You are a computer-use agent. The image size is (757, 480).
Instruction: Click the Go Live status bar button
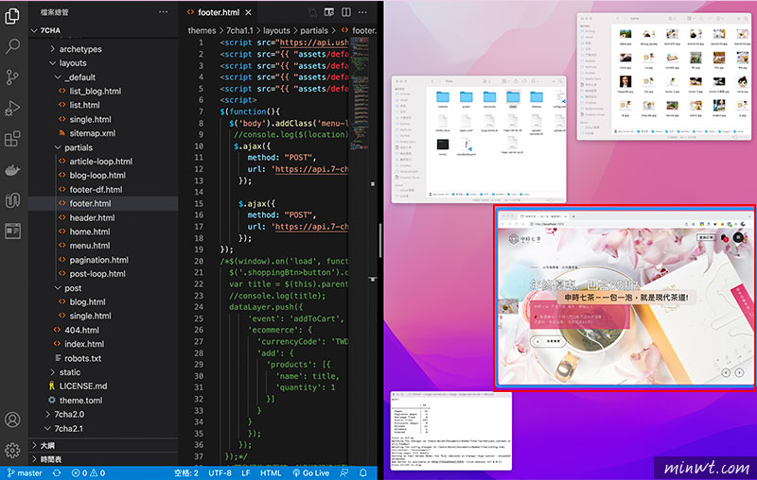pos(311,472)
